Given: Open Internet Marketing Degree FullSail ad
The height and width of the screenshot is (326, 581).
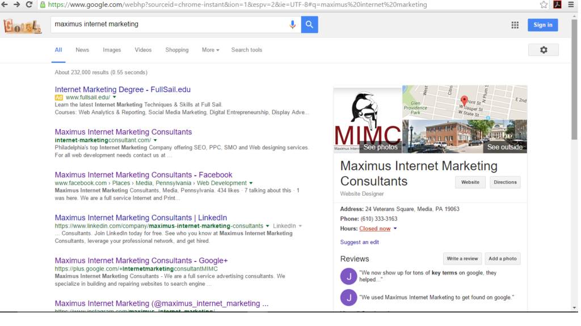Looking at the screenshot, I should pyautogui.click(x=123, y=89).
